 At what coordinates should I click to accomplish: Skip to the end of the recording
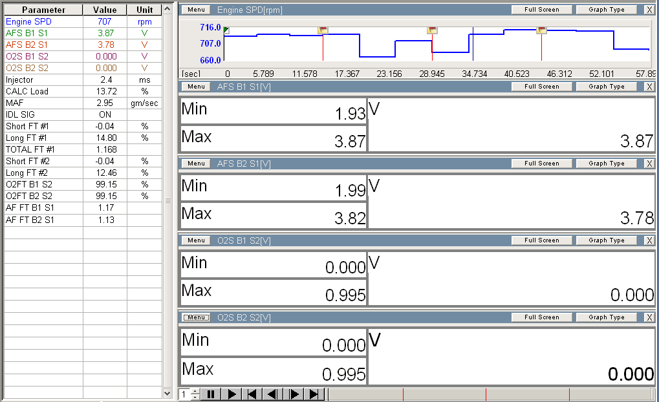314,394
